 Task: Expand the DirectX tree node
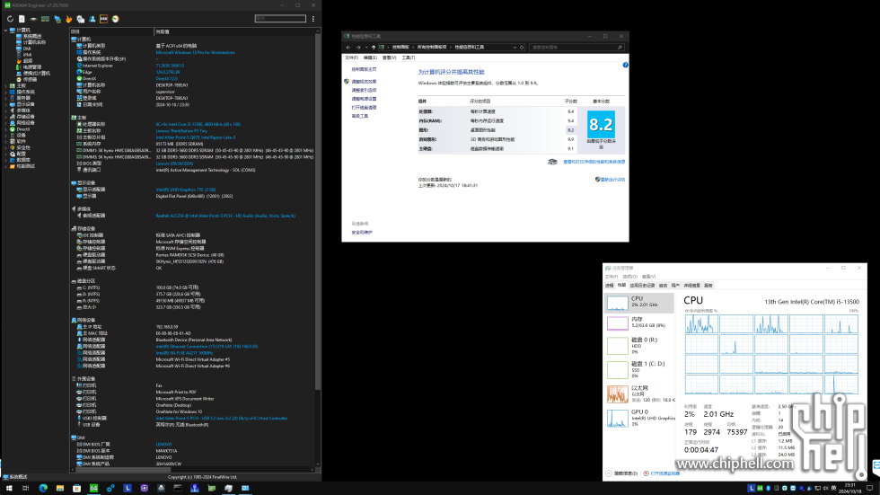[5, 129]
